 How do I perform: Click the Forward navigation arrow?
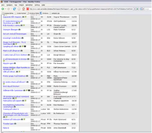(9, 9)
